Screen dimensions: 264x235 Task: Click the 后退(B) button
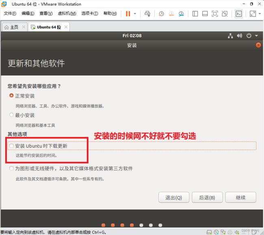point(207,197)
